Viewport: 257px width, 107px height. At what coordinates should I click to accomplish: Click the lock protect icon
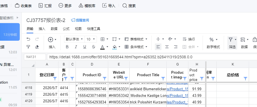pos(255,40)
